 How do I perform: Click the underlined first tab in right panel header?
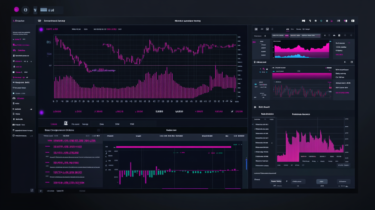[x=288, y=30]
